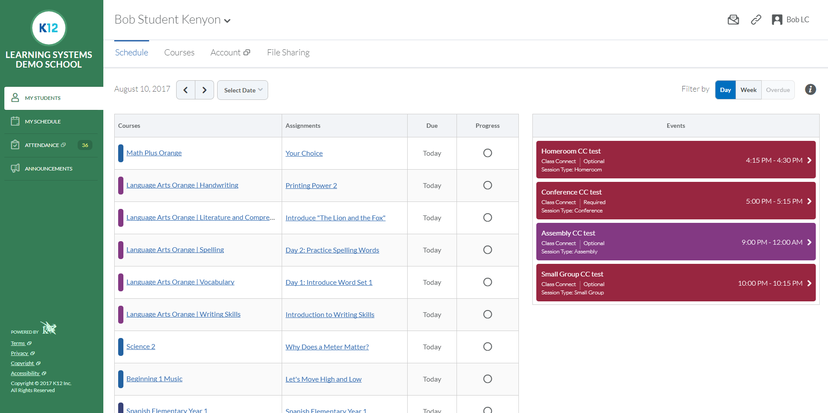Click the My Students person icon
The image size is (828, 413).
(x=15, y=98)
